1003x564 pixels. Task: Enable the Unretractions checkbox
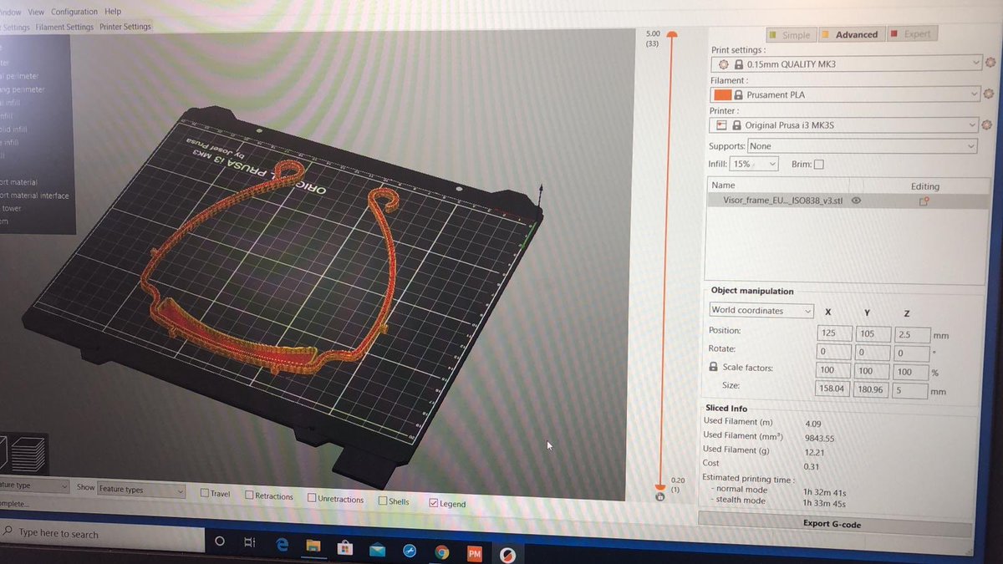[x=312, y=498]
